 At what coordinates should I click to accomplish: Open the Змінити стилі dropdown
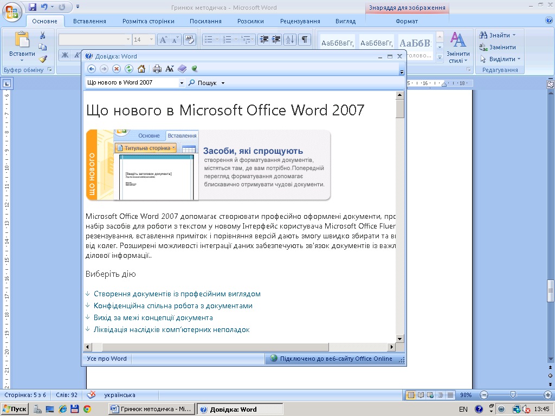click(x=458, y=48)
